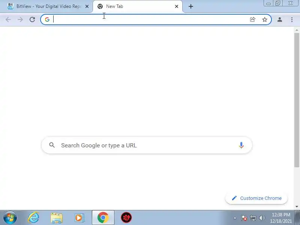300x225 pixels.
Task: Open the share page icon
Action: [252, 19]
